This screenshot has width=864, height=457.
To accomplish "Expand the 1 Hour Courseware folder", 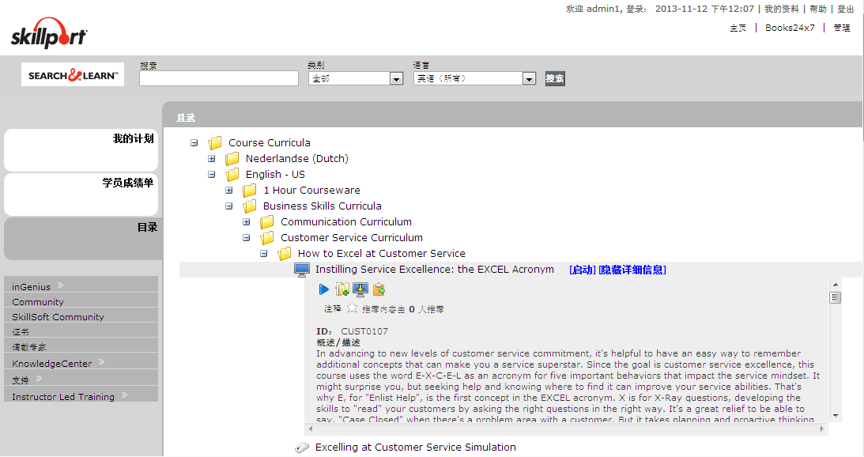I will click(x=229, y=191).
